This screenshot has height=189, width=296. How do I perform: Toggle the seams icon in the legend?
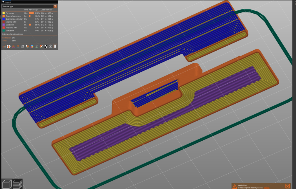22,46
